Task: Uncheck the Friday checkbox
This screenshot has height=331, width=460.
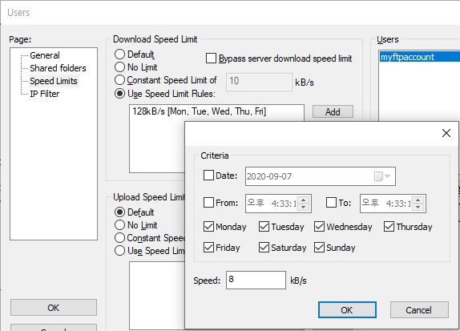Action: coord(208,248)
